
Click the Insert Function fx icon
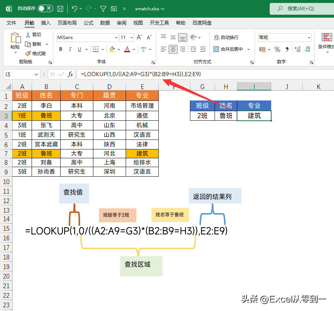tap(70, 74)
